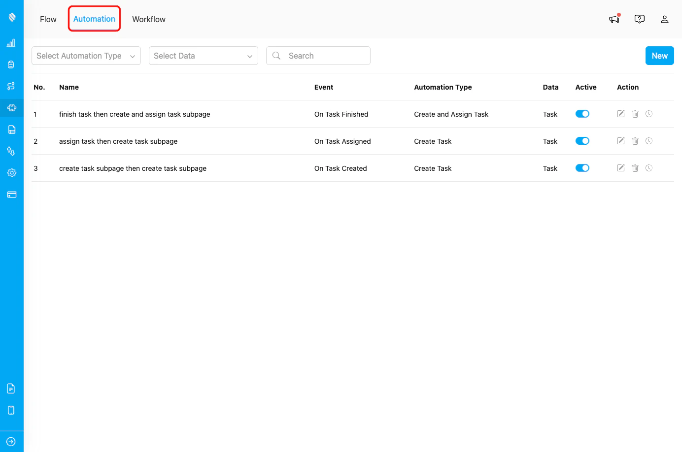Select the clipboard icon in the sidebar
The width and height of the screenshot is (682, 452).
tap(11, 65)
